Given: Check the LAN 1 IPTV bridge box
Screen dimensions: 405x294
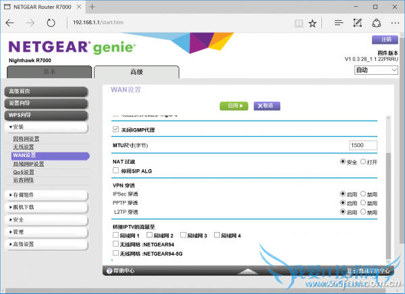Looking at the screenshot, I should tap(115, 235).
